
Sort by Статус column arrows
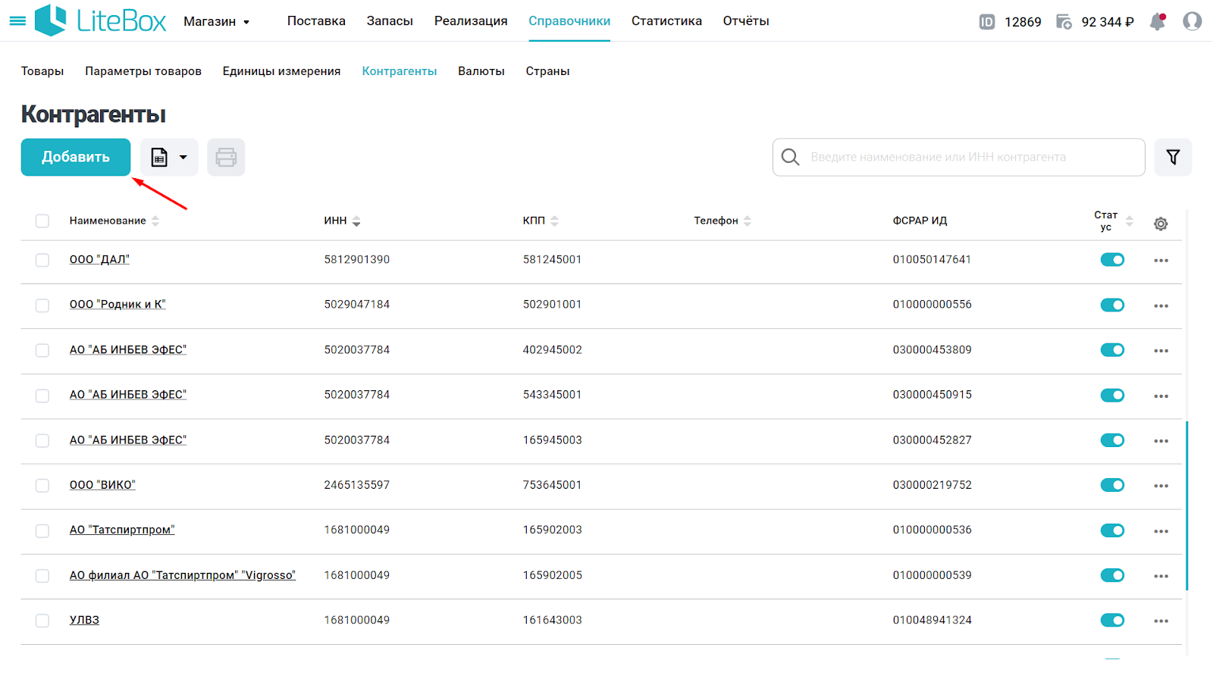click(x=1130, y=221)
